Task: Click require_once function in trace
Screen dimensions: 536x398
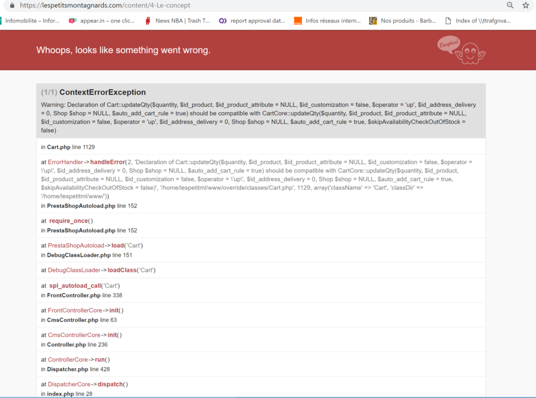Action: [x=69, y=221]
